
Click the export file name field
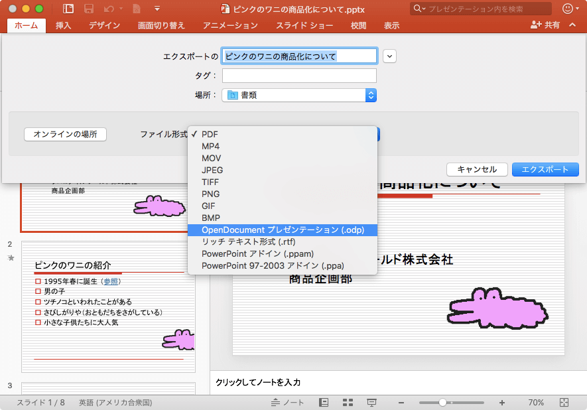point(299,56)
